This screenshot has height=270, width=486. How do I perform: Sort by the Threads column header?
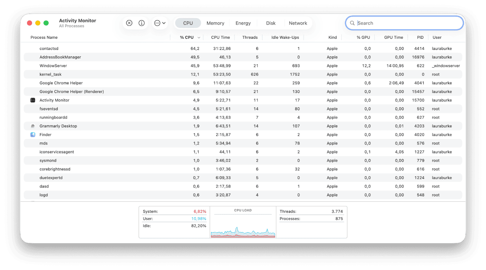250,37
